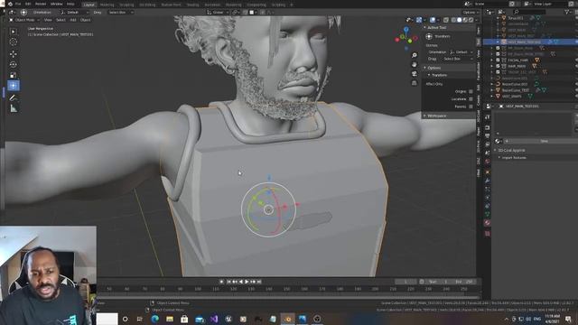Open the viewport View menu

48,20
